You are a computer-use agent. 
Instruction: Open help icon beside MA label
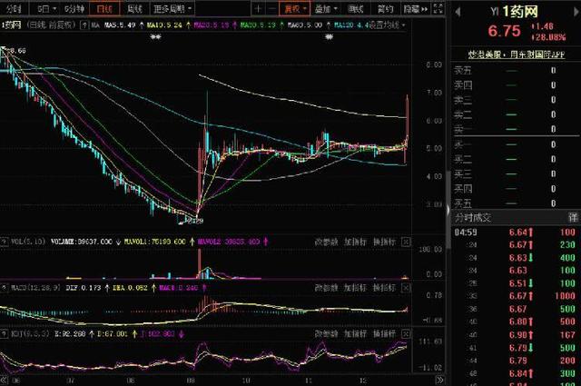pos(84,25)
